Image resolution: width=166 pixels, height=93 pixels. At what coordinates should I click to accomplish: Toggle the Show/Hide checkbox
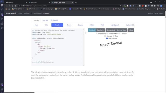[x=96, y=33]
